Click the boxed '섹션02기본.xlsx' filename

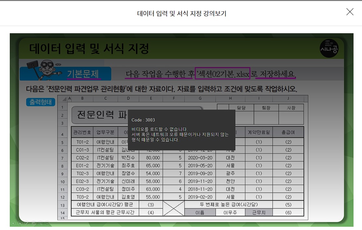coord(223,74)
